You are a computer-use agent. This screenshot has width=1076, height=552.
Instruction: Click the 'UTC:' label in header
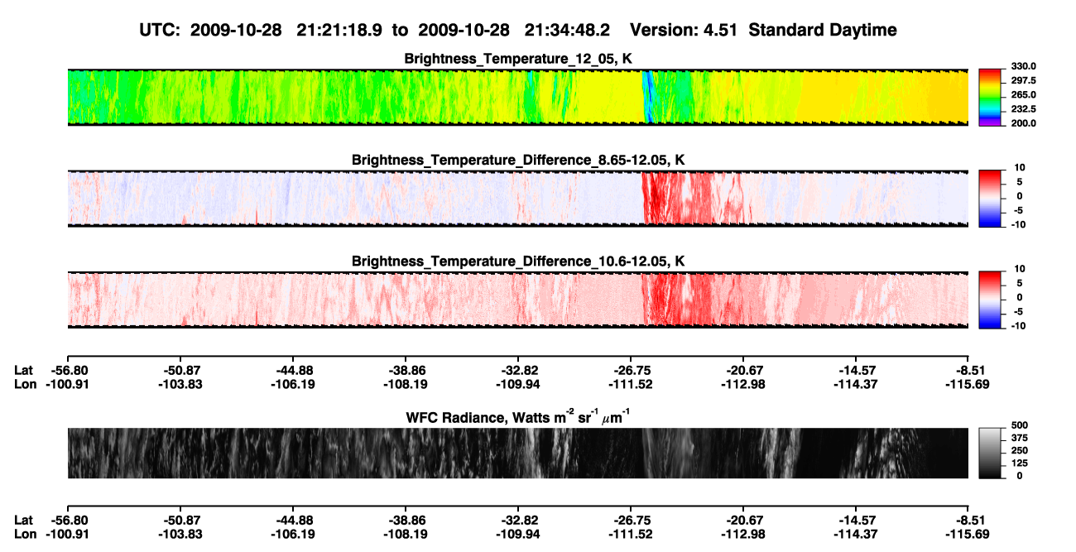pyautogui.click(x=160, y=31)
